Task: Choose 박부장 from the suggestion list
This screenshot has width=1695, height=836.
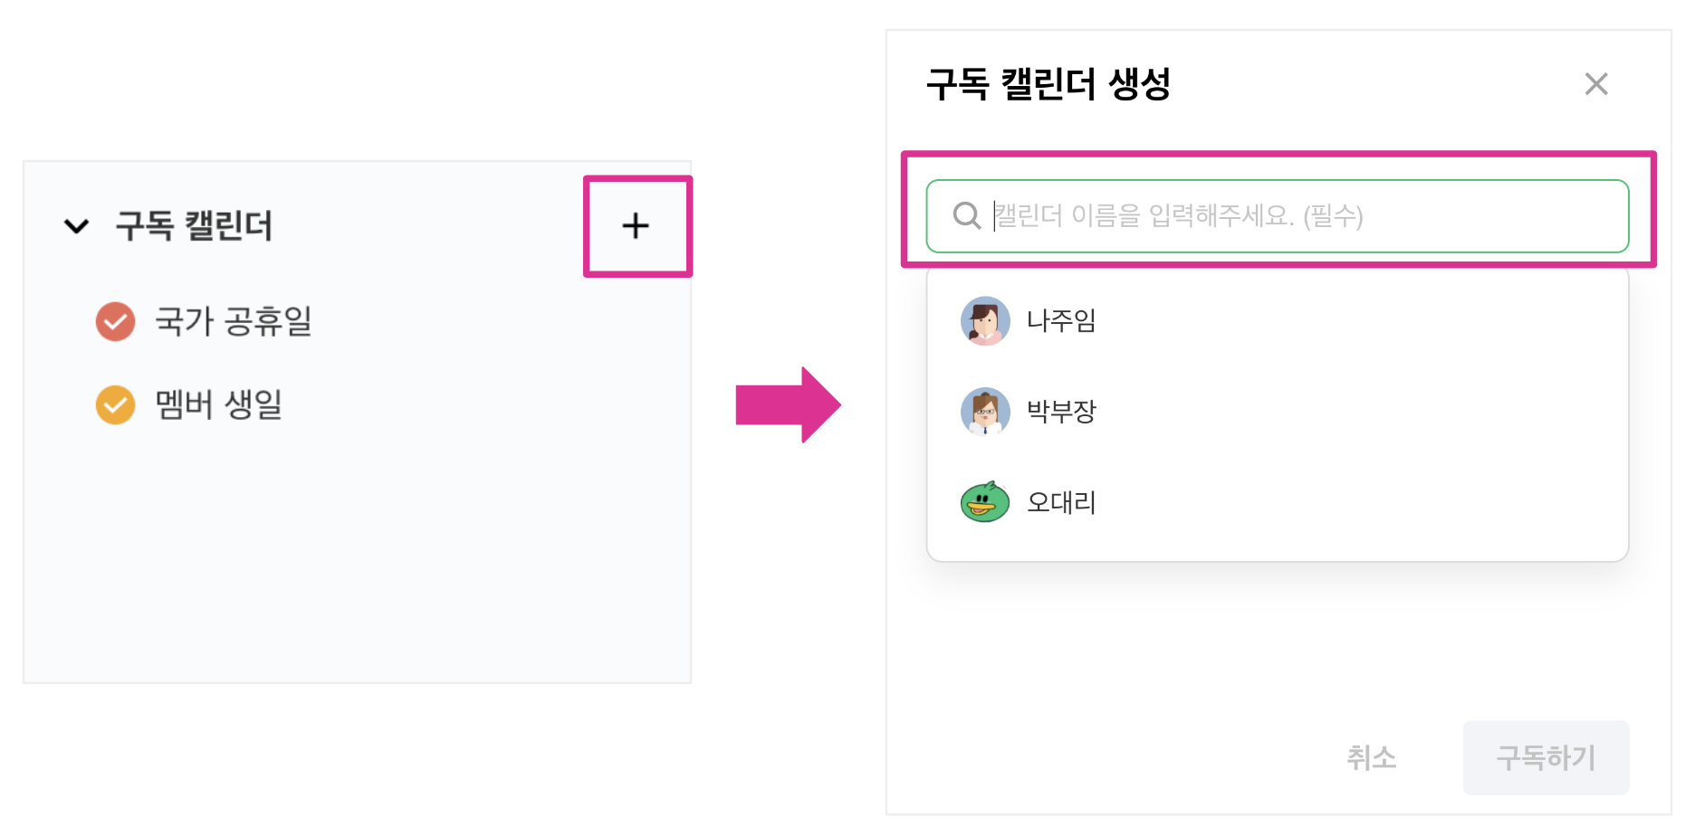Action: (x=1061, y=412)
